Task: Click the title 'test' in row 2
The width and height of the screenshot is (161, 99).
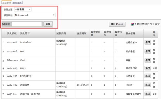Action: coord(22,51)
